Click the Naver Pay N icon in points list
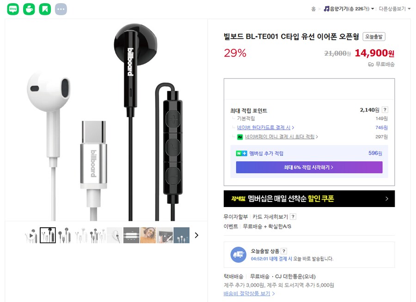 pyautogui.click(x=241, y=136)
